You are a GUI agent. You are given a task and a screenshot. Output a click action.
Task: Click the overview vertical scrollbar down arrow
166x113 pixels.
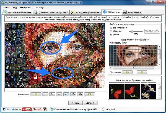coord(159,65)
